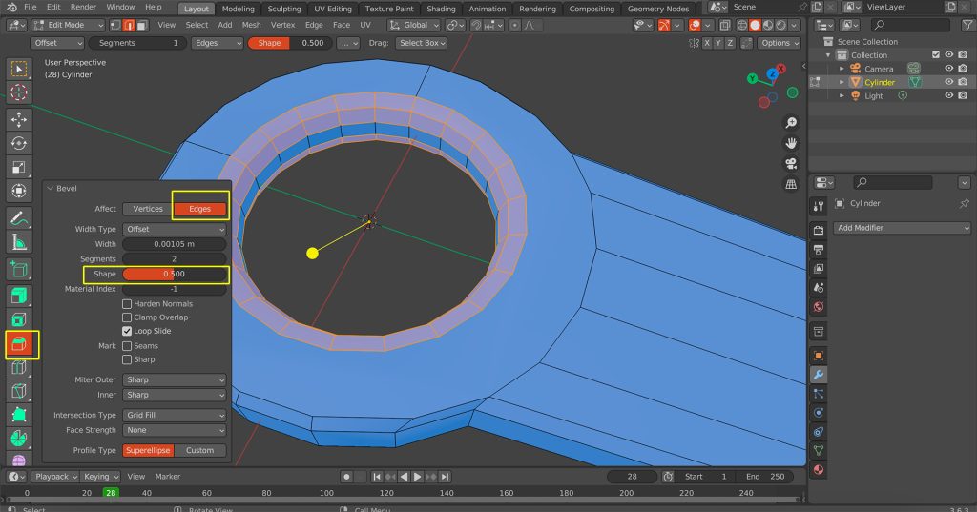Switch to face select mode
Image resolution: width=977 pixels, height=512 pixels.
142,25
